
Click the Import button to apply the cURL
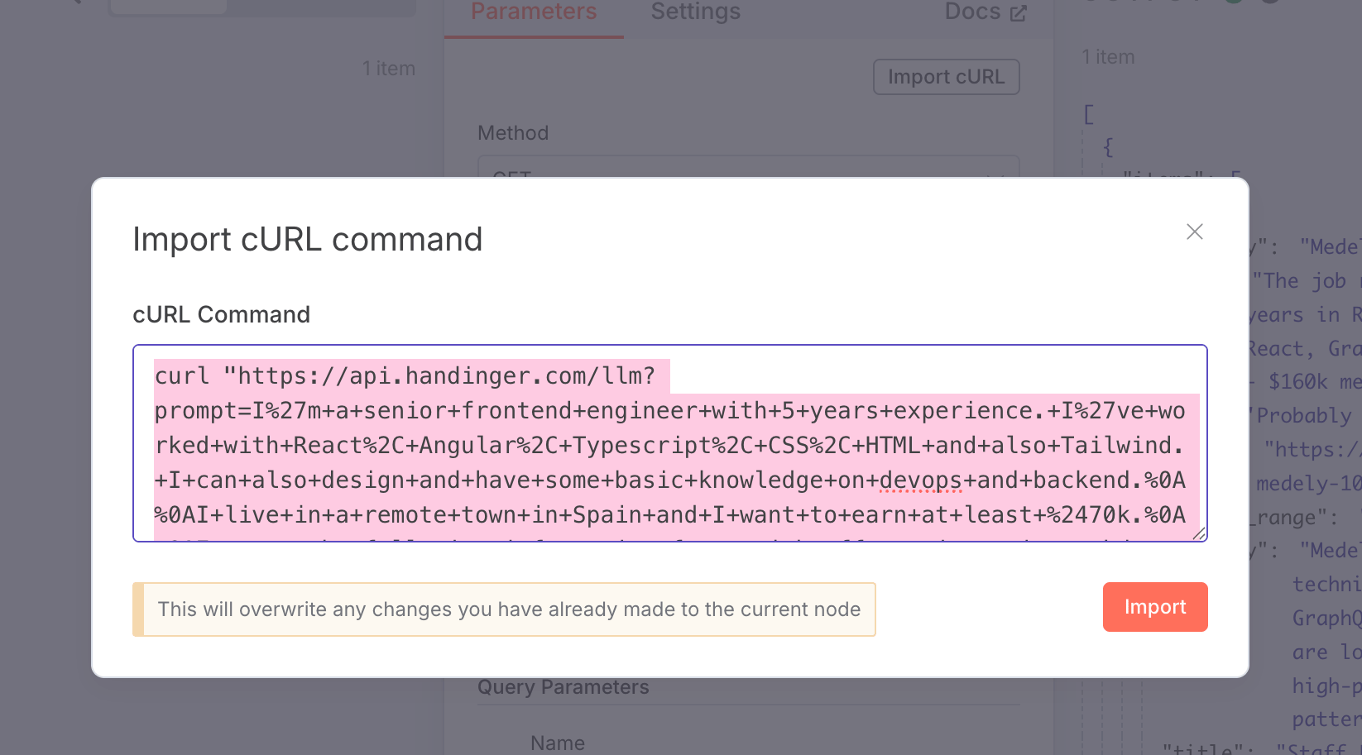pos(1154,606)
